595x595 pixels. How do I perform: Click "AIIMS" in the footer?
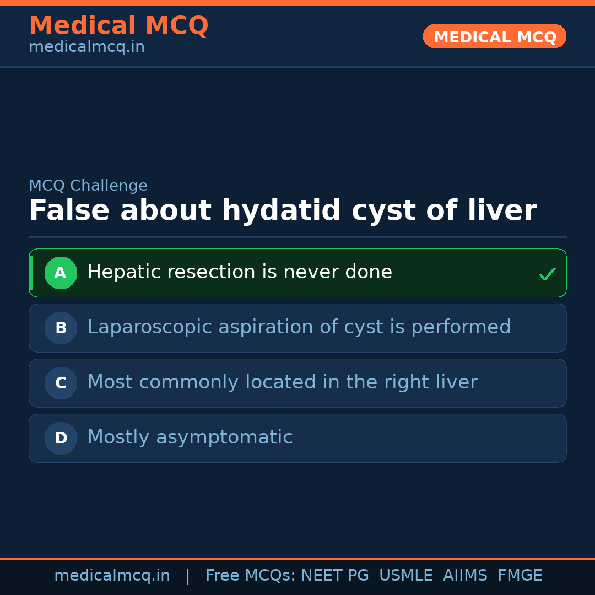(465, 576)
